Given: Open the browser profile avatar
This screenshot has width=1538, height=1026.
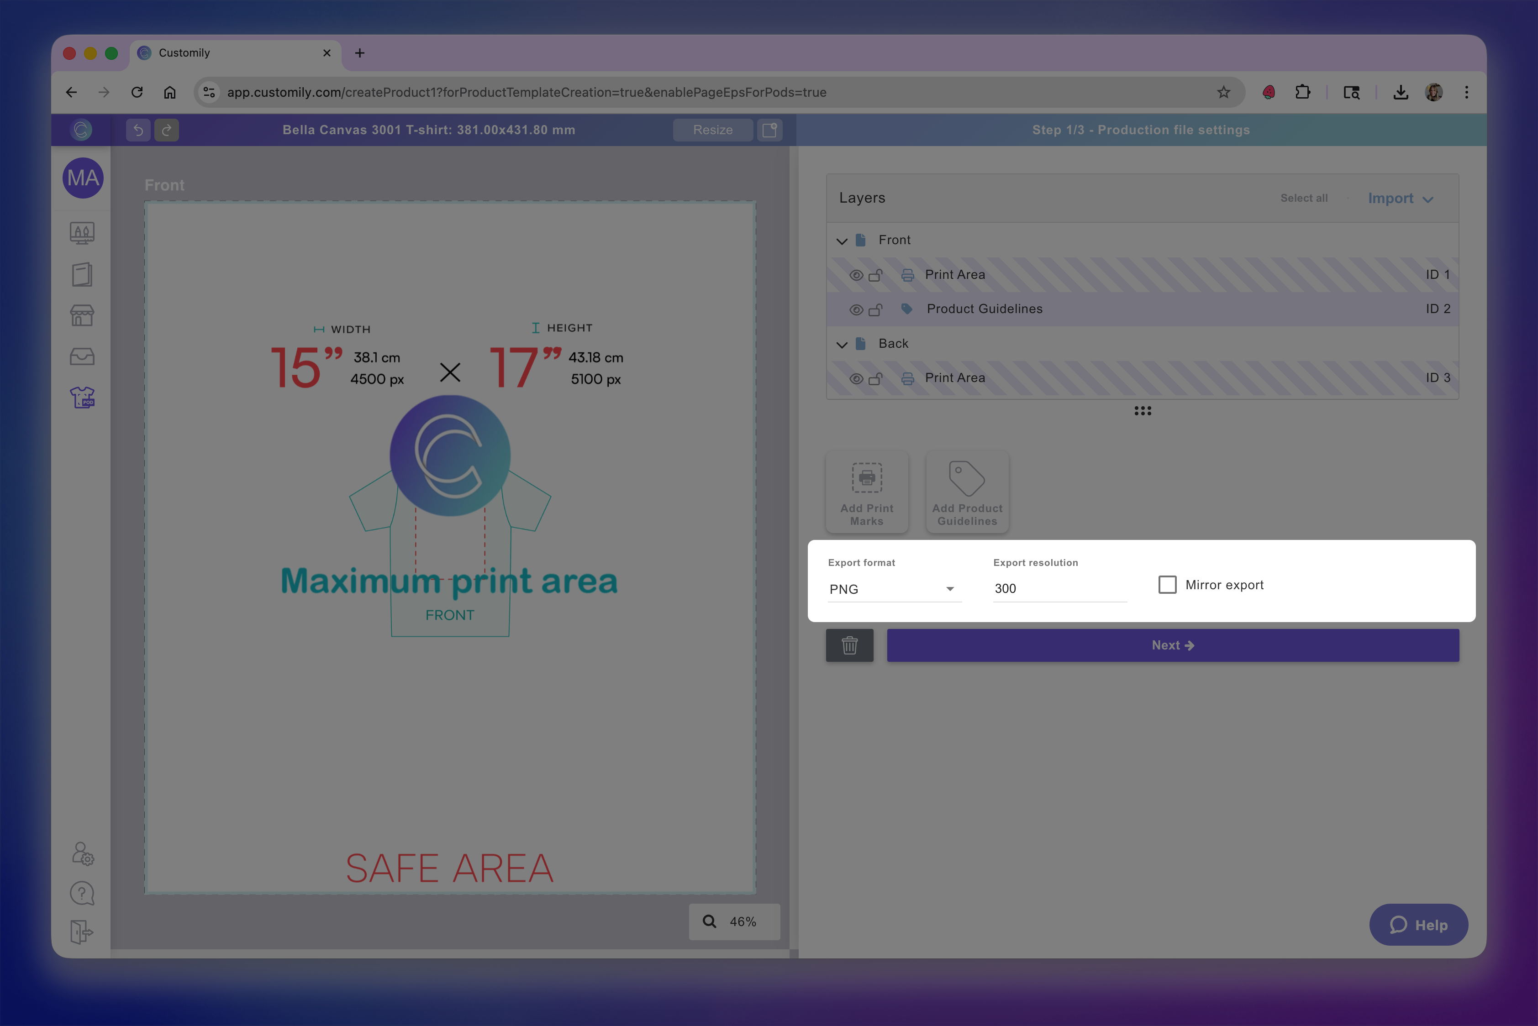Looking at the screenshot, I should tap(1434, 92).
